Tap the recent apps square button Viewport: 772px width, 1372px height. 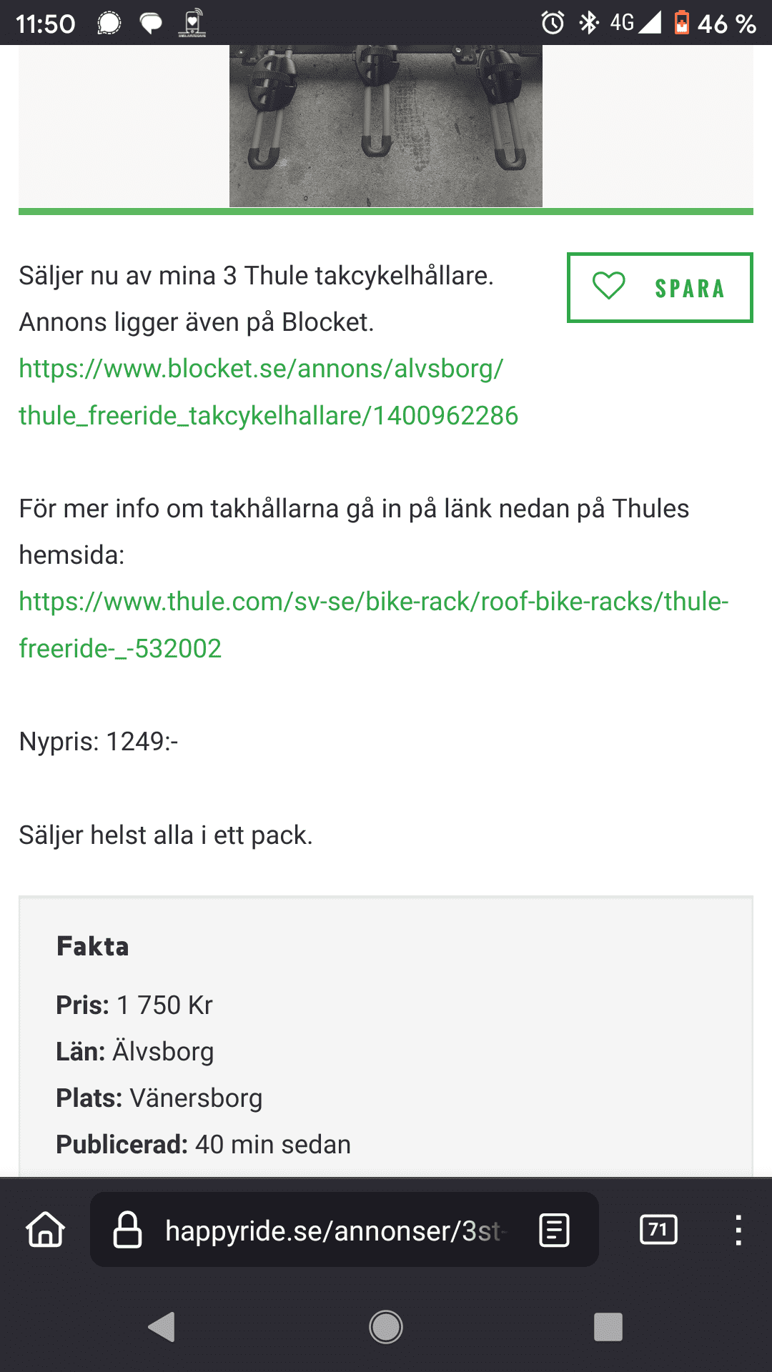click(608, 1327)
